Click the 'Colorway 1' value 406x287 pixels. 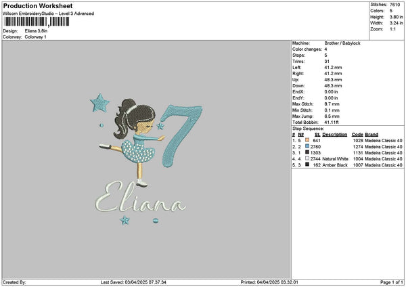35,37
